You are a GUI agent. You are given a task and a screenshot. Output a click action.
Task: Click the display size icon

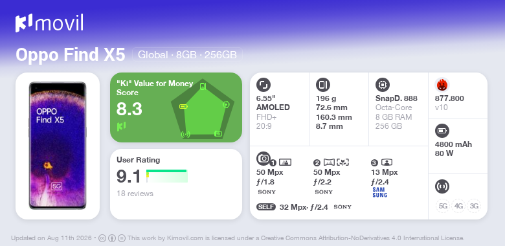[x=263, y=85]
